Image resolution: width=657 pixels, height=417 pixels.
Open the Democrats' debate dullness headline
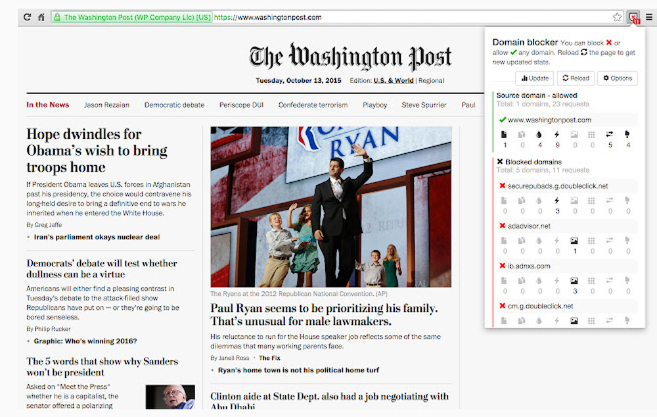point(102,268)
